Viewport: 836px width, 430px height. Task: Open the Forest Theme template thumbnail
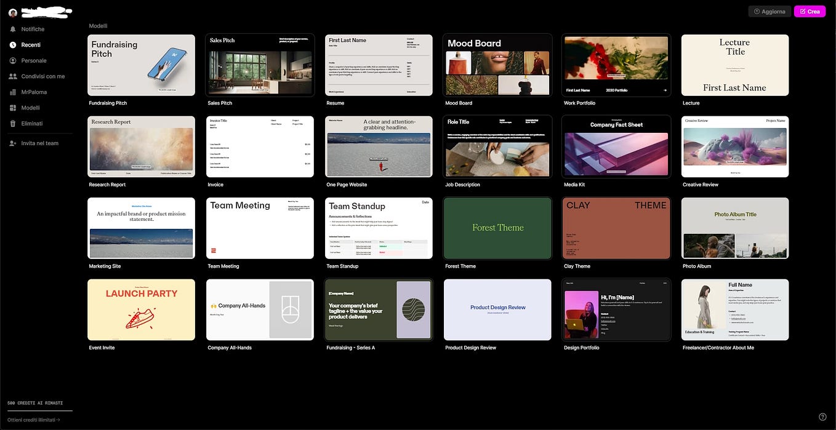click(498, 228)
